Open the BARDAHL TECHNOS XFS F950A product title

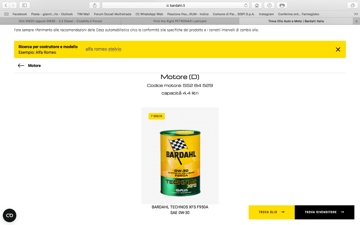[x=180, y=207]
